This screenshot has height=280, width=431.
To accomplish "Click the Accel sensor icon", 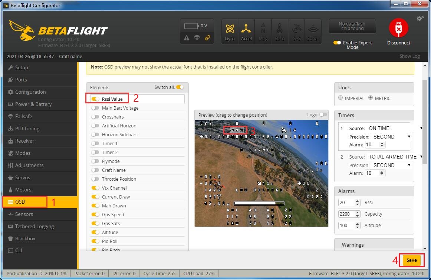I will [x=246, y=31].
